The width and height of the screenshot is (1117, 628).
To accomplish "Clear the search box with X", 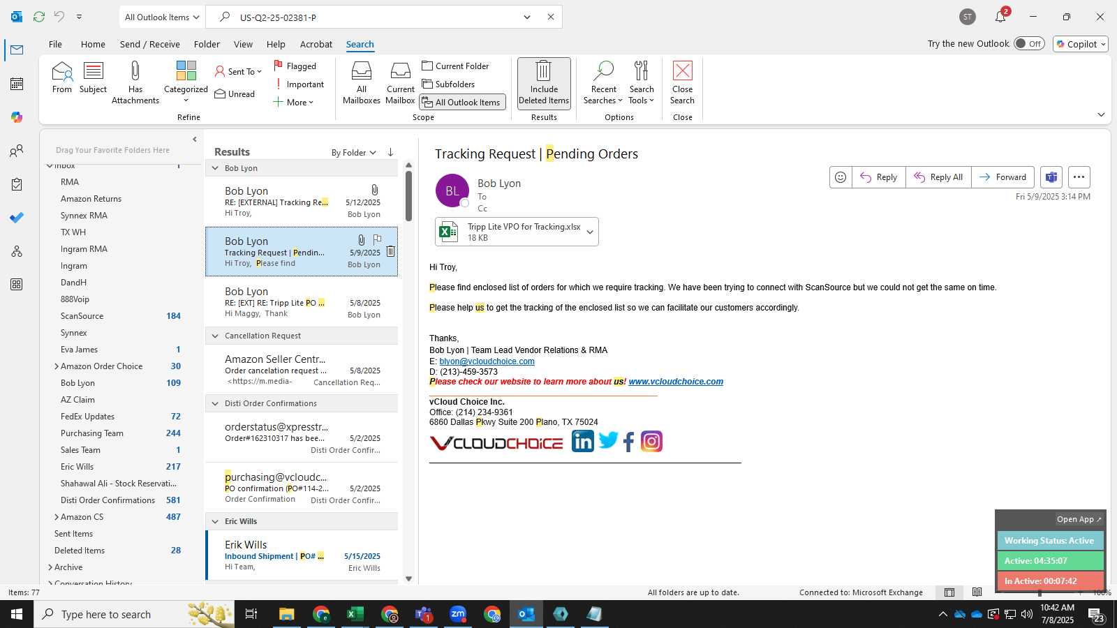I will point(550,17).
